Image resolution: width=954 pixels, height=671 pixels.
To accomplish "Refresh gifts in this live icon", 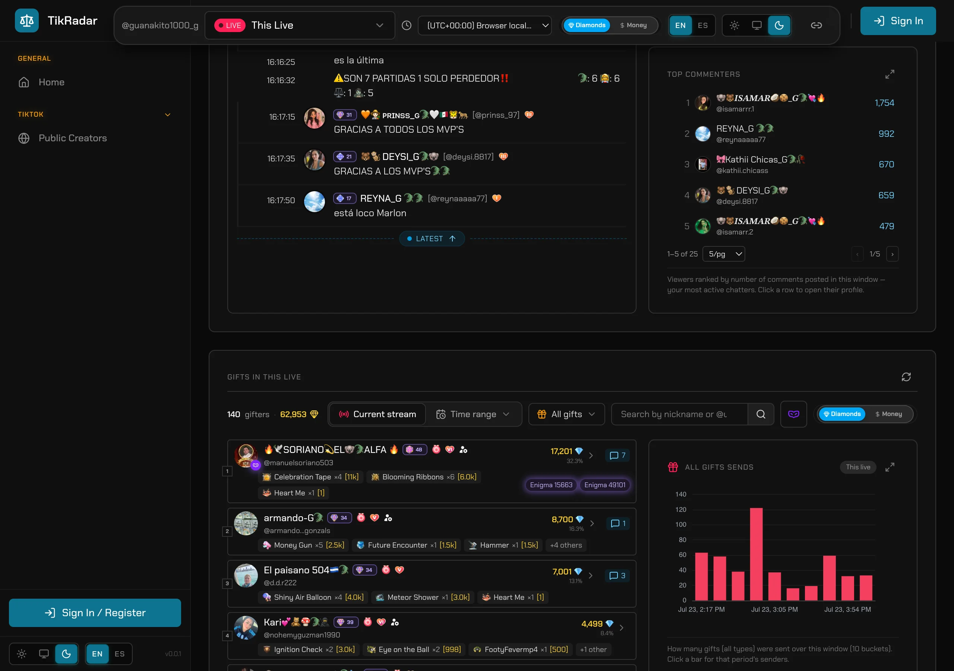I will click(x=906, y=377).
